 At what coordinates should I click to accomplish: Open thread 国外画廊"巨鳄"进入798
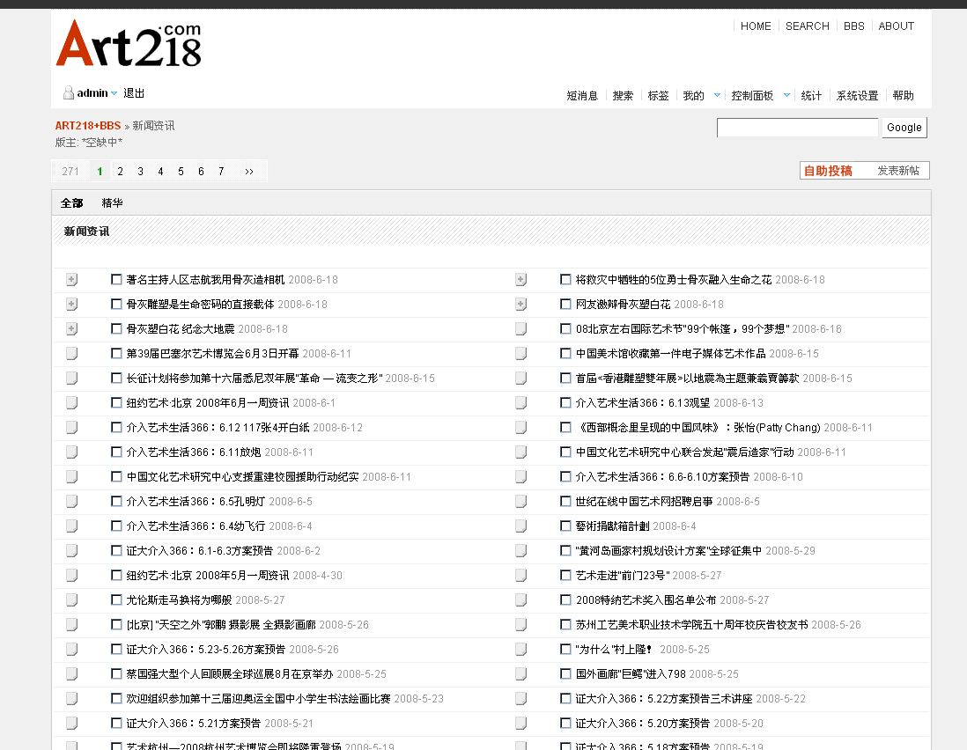click(631, 674)
